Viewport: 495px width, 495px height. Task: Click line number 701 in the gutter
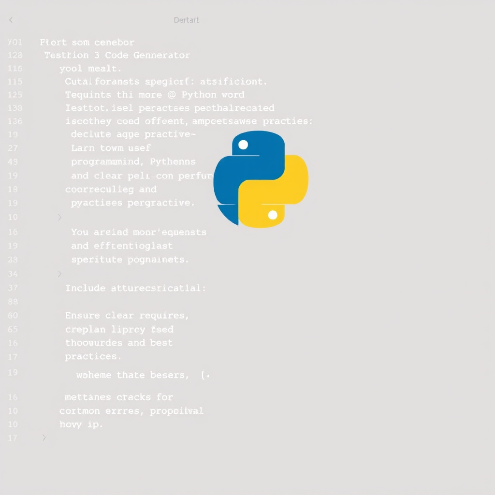pos(15,43)
